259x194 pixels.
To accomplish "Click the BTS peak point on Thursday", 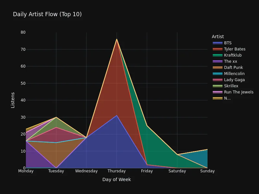I will point(117,115).
